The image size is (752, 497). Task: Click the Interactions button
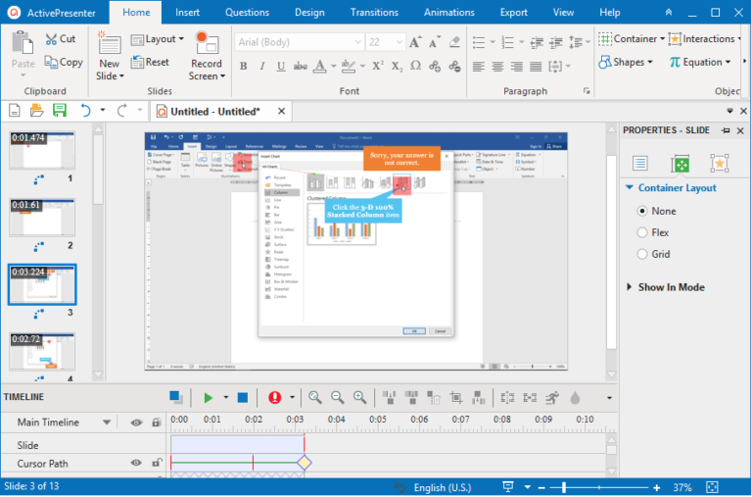tap(702, 39)
